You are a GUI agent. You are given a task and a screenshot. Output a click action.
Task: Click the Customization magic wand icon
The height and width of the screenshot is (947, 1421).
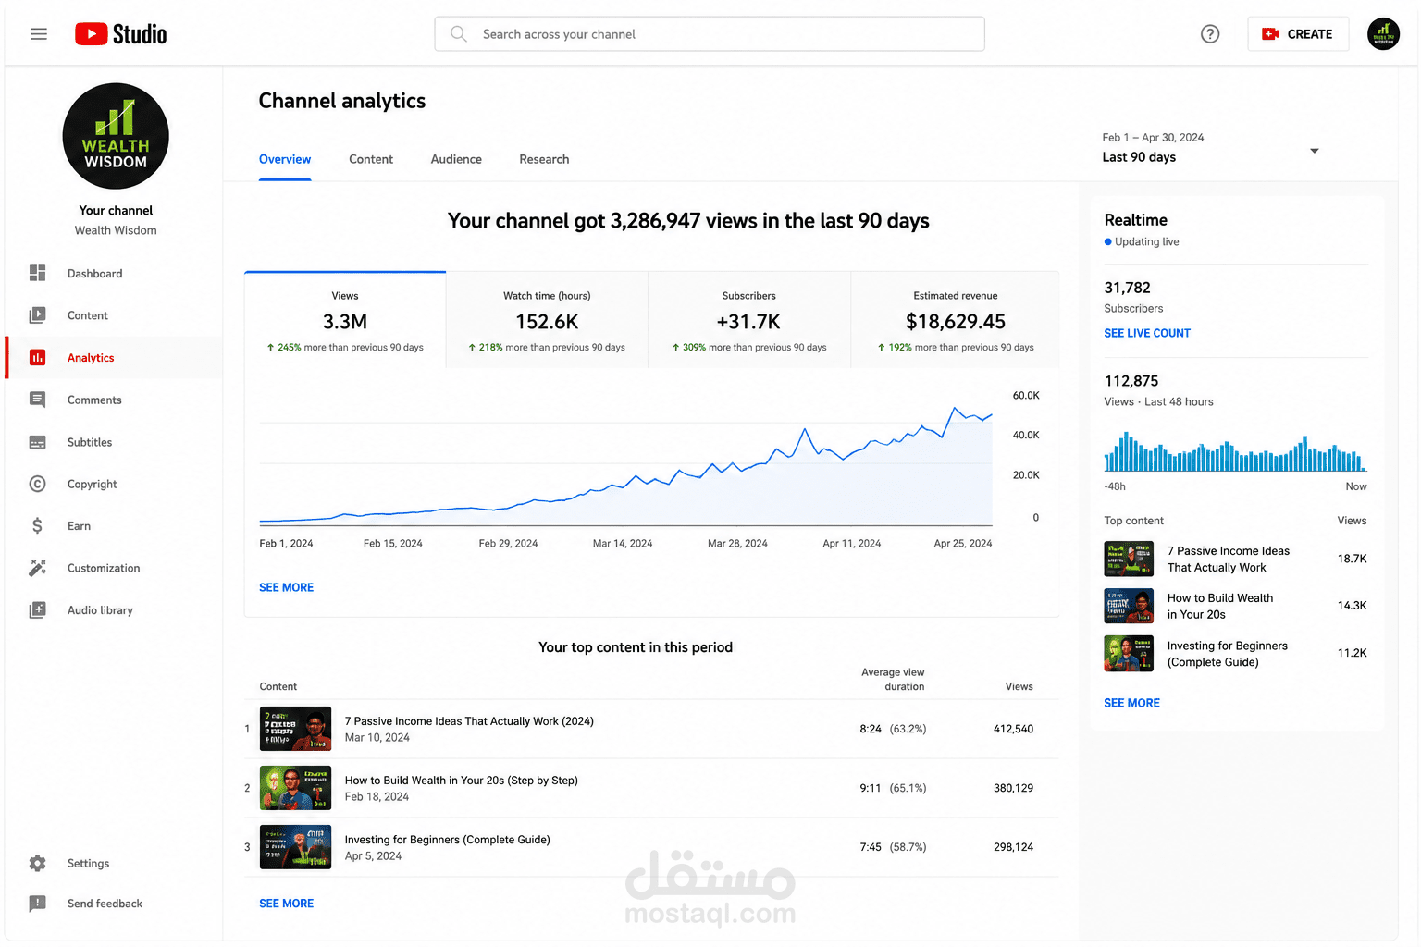pyautogui.click(x=37, y=568)
